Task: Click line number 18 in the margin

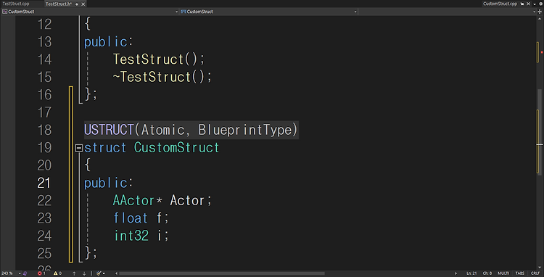Action: 44,130
